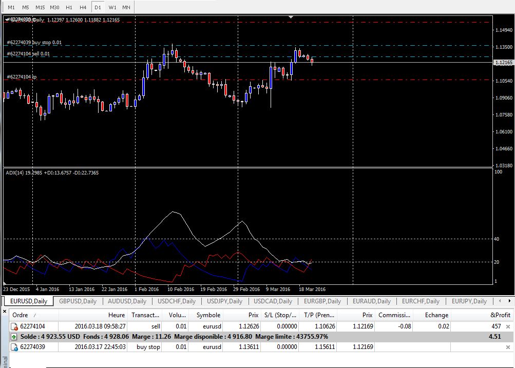Select the MN monthly timeframe button
515x368 pixels.
pyautogui.click(x=126, y=7)
